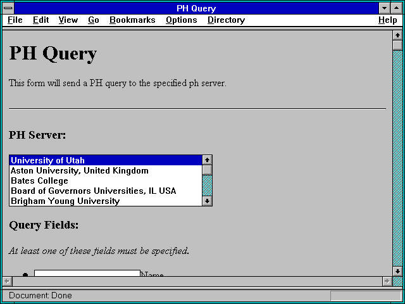405x304 pixels.
Task: Click the 'PH Query' page heading
Action: pos(53,53)
